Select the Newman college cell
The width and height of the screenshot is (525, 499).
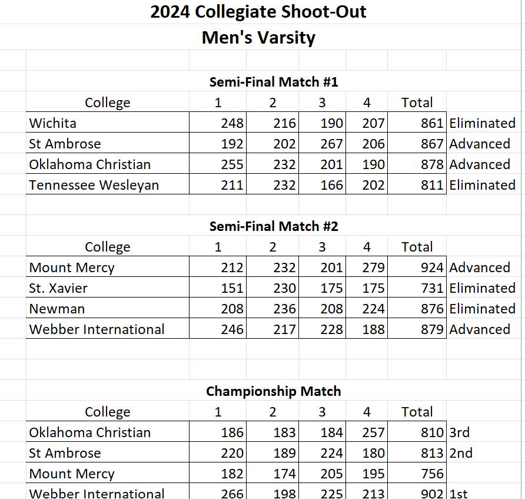(57, 309)
